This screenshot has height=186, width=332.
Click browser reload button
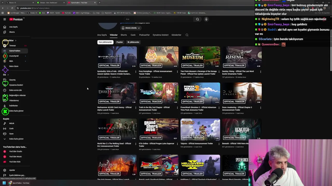(x=12, y=8)
